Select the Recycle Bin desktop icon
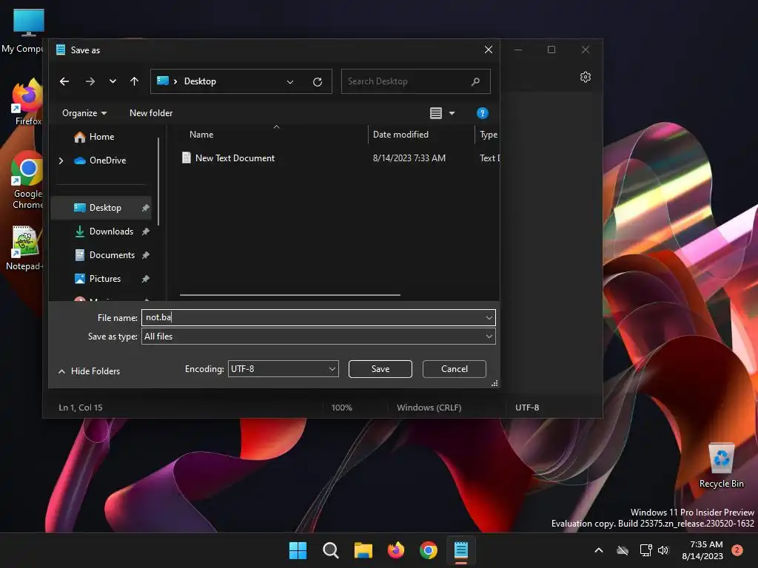 coord(721,466)
